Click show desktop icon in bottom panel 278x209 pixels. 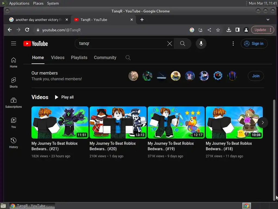pos(3,206)
